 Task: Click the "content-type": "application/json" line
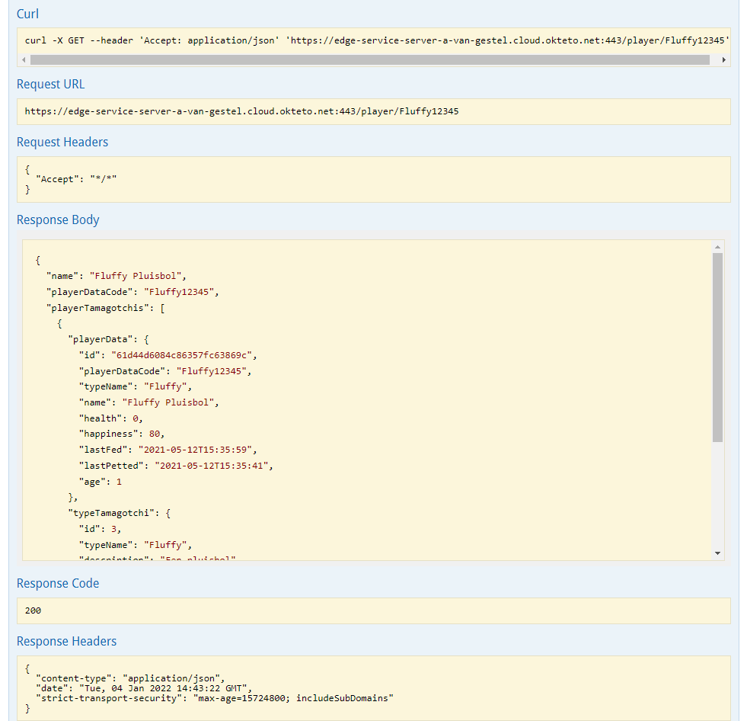tap(130, 678)
